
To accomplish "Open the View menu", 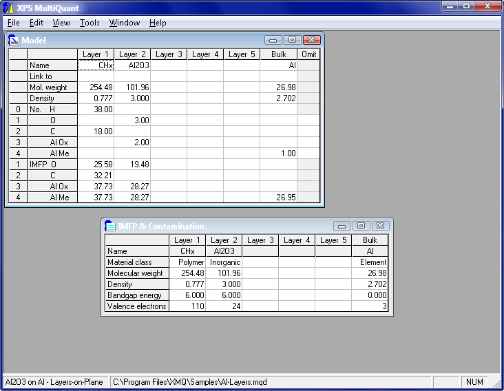I will click(x=61, y=23).
